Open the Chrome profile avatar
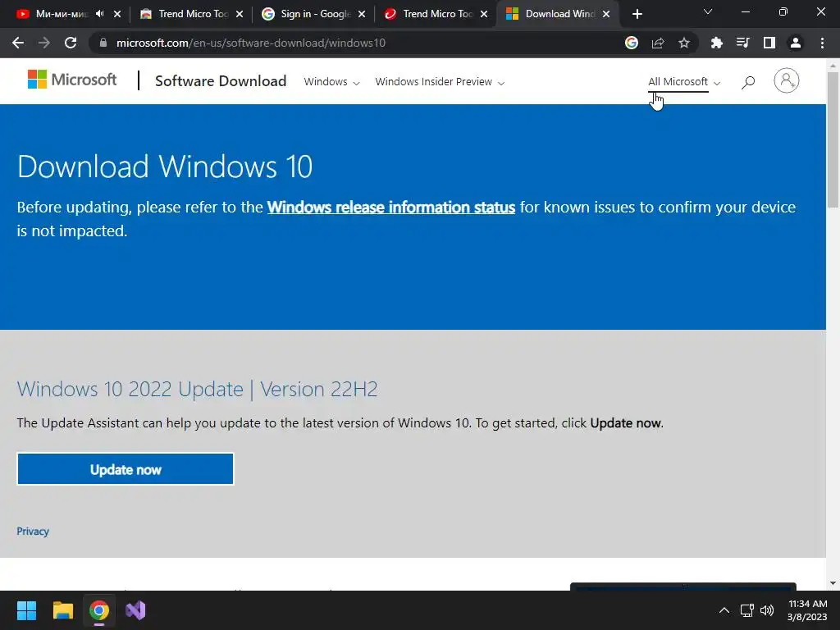 (x=796, y=43)
